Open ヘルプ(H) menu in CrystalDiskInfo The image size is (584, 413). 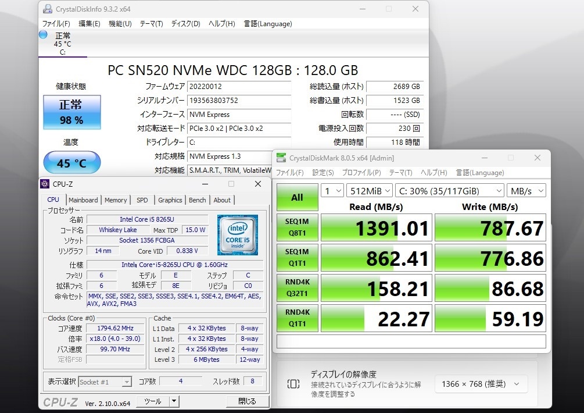[x=221, y=24]
